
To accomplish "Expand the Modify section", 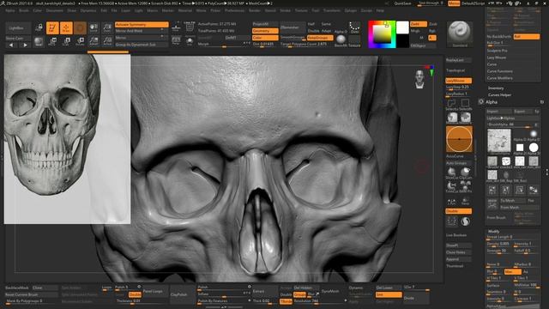I will (x=494, y=232).
